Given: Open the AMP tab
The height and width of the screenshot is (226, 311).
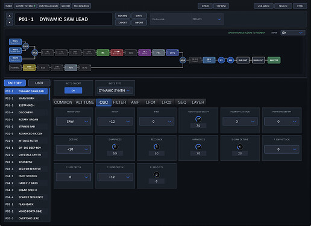Looking at the screenshot, I should (x=135, y=102).
